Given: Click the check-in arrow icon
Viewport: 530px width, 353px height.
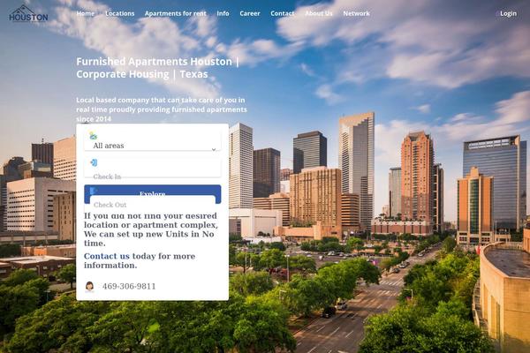Looking at the screenshot, I should (x=94, y=162).
